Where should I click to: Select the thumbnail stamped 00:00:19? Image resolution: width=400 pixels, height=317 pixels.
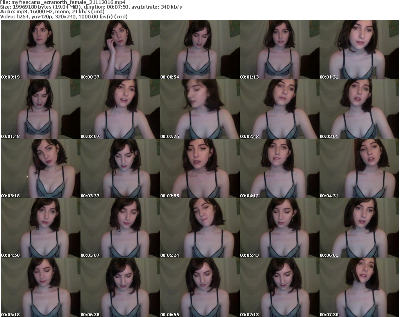pyautogui.click(x=41, y=50)
